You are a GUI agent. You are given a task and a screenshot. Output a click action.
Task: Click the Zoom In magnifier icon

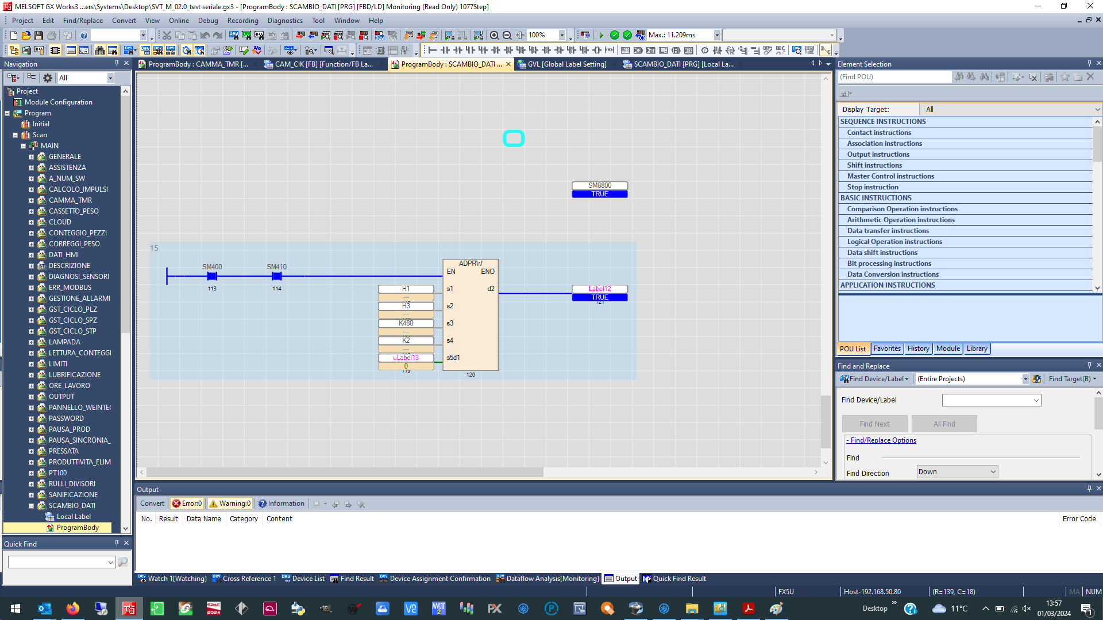494,36
